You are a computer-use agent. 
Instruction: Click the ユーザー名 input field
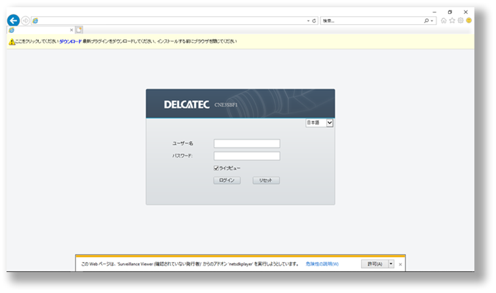pos(247,144)
